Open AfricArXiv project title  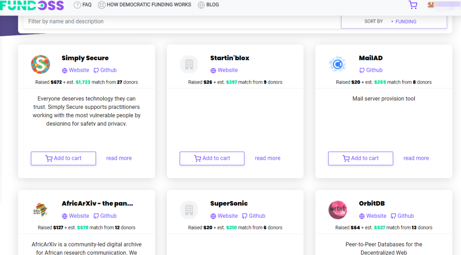tap(97, 203)
